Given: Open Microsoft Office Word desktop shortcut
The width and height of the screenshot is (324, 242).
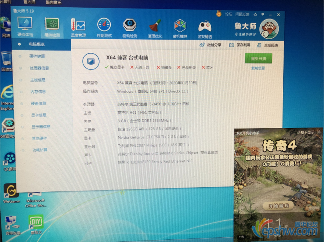Looking at the screenshot, I should pos(36,200).
